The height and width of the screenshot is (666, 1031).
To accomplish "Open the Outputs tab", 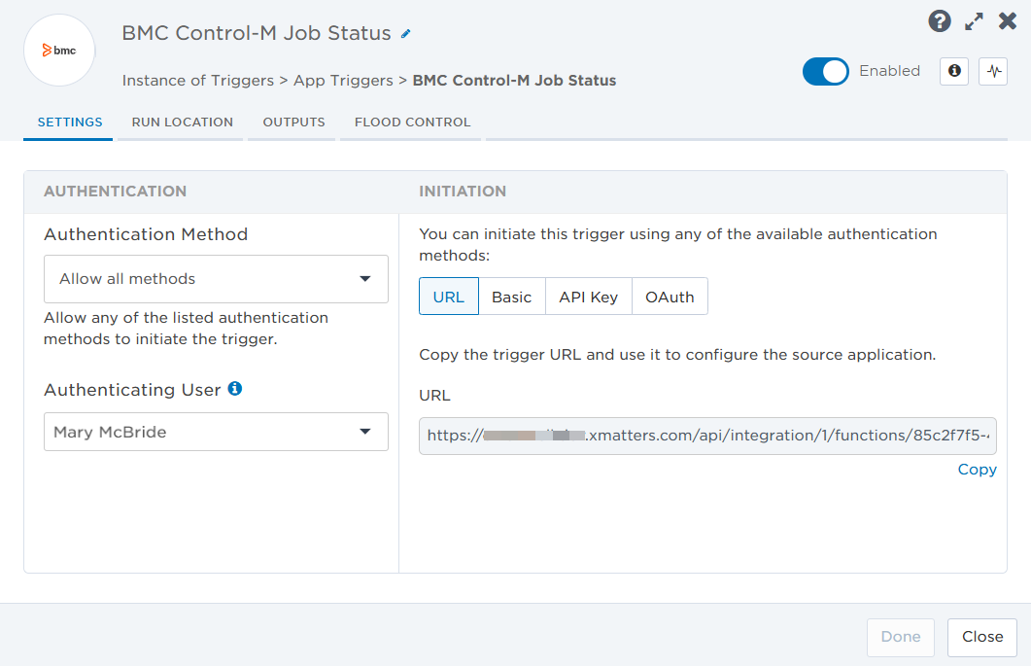I will tap(293, 123).
